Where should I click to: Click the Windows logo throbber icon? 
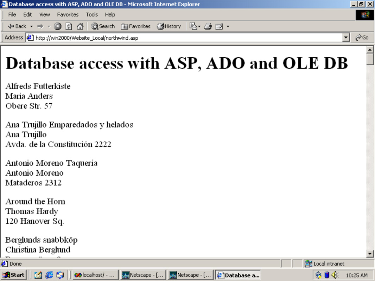point(365,15)
